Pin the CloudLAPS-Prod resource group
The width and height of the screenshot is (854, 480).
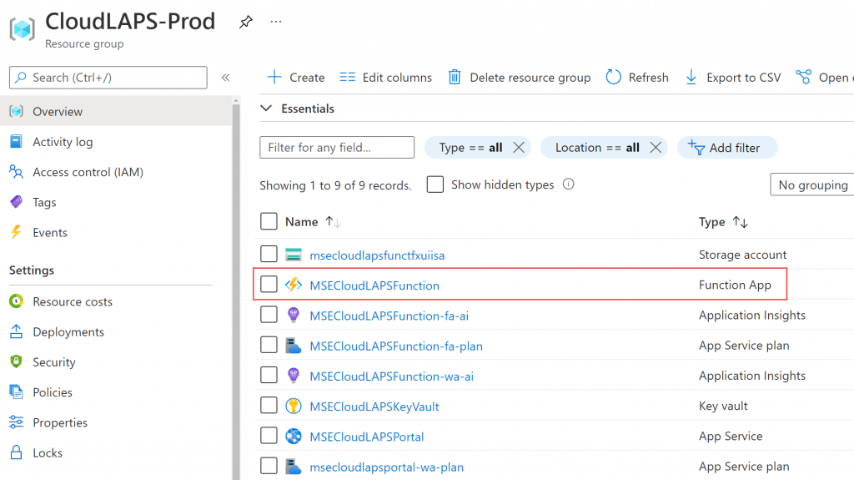click(x=246, y=22)
